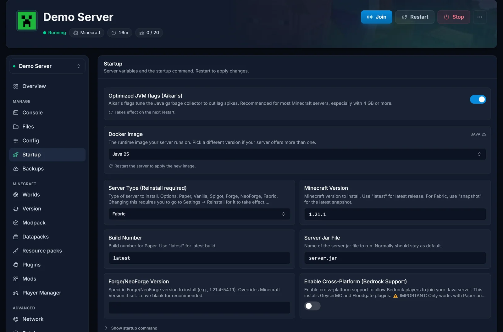The height and width of the screenshot is (332, 503).
Task: Click the Startup rocket icon
Action: pos(16,155)
